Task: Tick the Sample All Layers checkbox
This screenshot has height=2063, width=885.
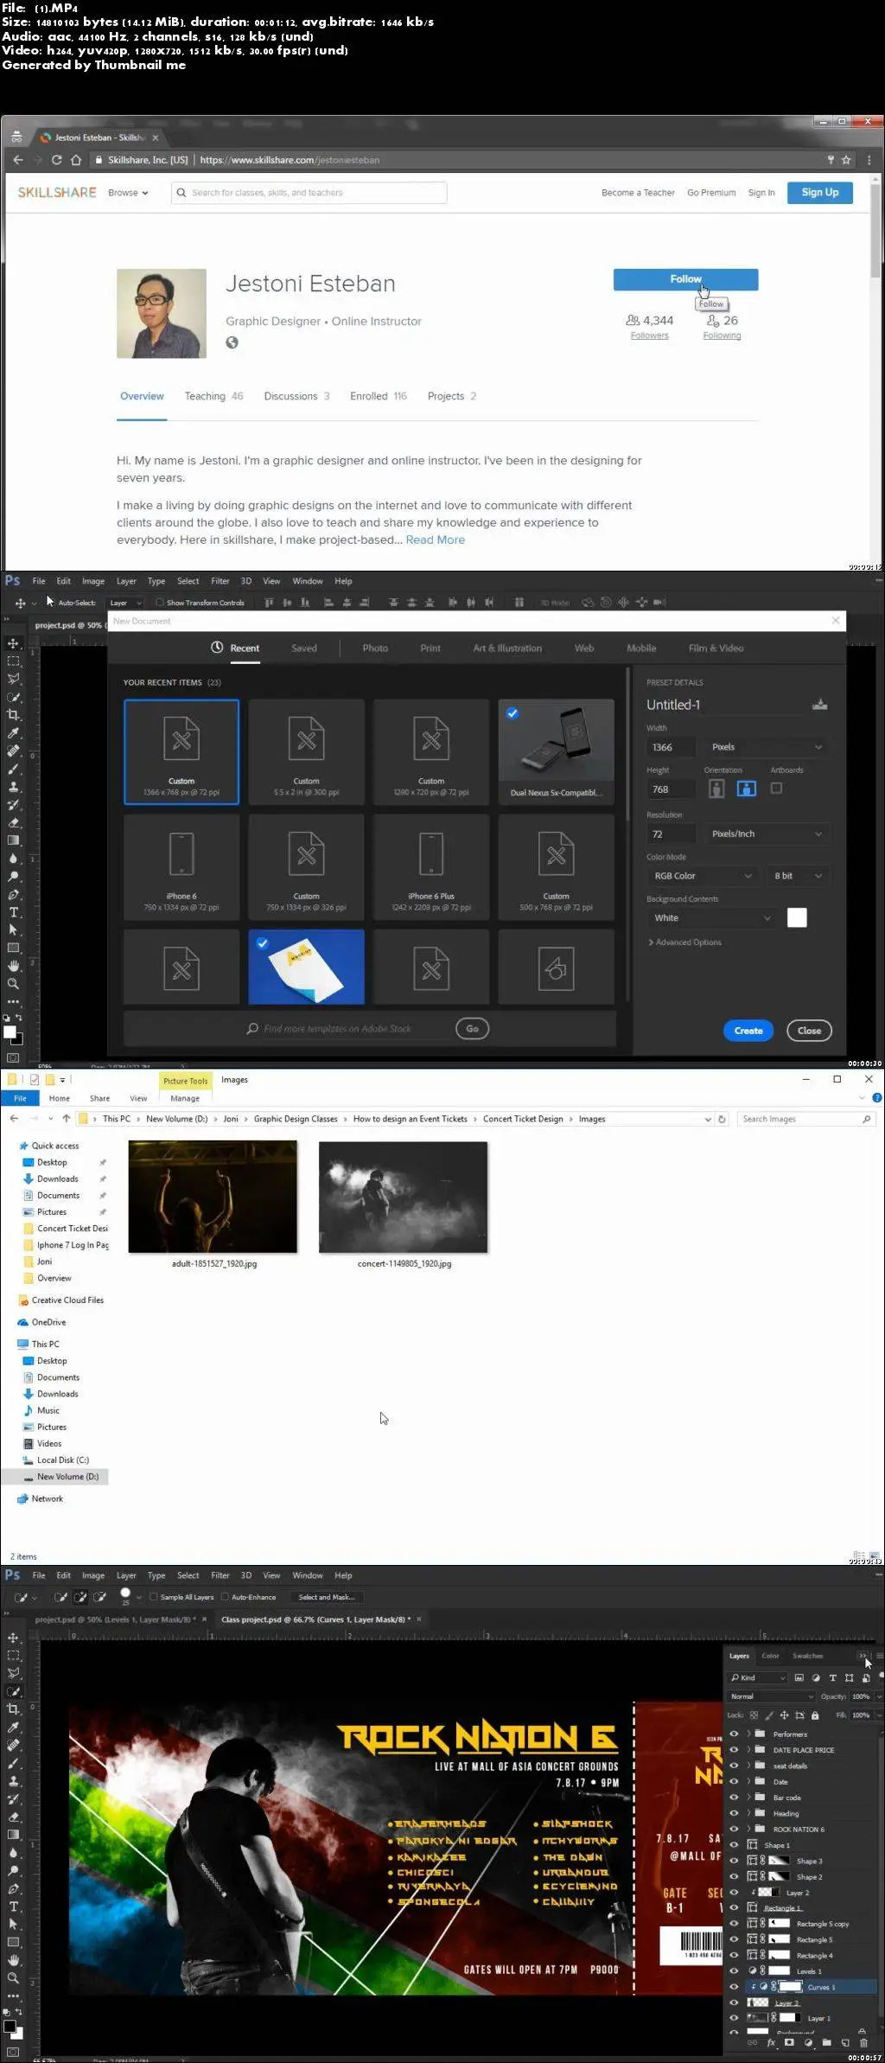Action: (x=154, y=1597)
